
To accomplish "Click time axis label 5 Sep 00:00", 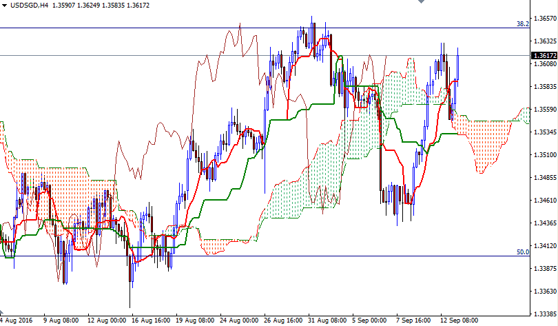I will click(369, 320).
